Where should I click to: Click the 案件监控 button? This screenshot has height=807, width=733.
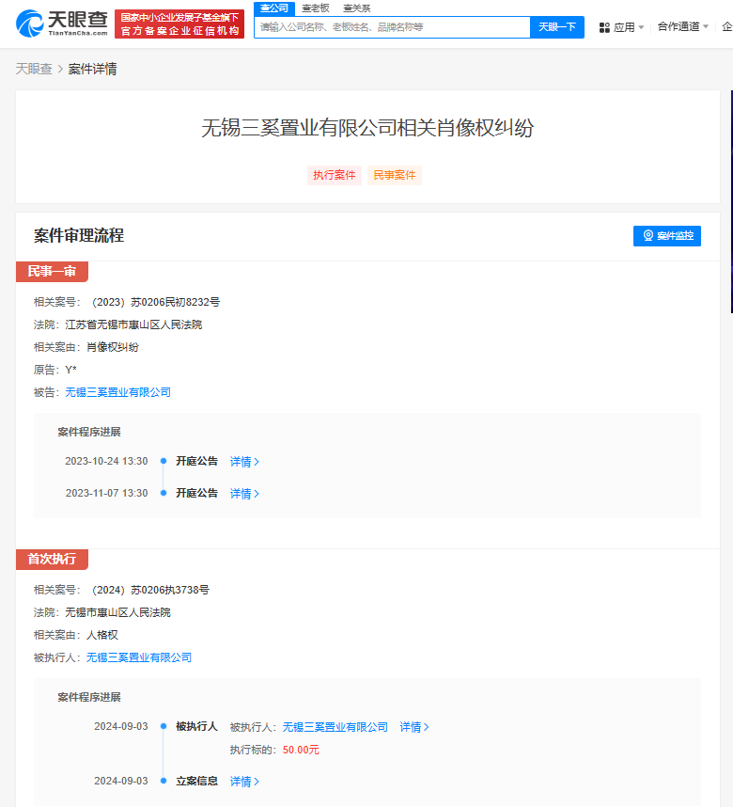666,236
